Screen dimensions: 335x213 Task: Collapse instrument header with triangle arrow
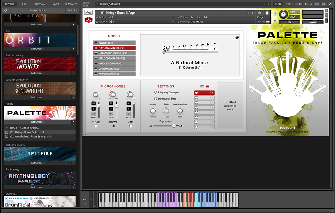click(x=98, y=13)
